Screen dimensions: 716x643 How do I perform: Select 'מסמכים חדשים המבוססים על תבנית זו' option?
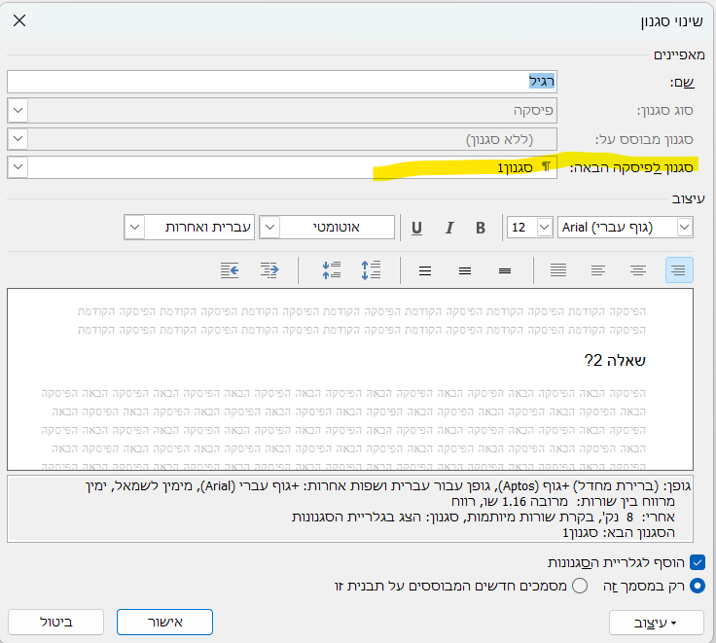[x=580, y=586]
